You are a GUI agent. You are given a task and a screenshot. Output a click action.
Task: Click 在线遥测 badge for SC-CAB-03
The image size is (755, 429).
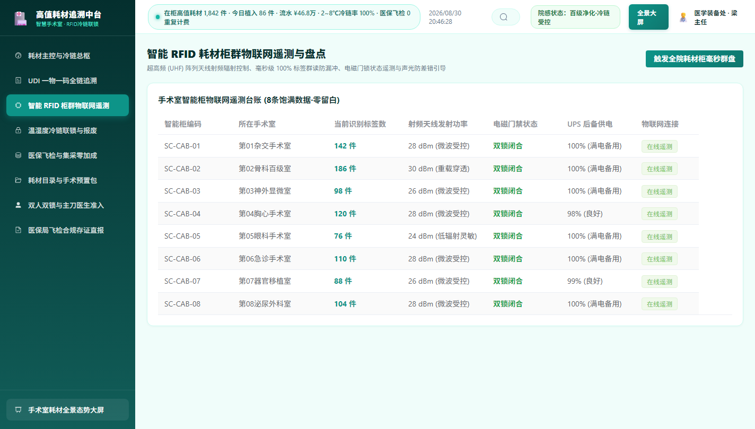point(659,191)
